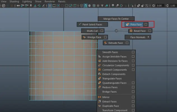Toggle X-Ray Active Components icon
The height and width of the screenshot is (112, 177).
(x=143, y=6)
